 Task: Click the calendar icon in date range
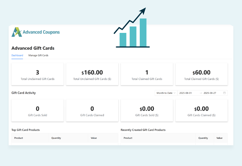(x=224, y=93)
